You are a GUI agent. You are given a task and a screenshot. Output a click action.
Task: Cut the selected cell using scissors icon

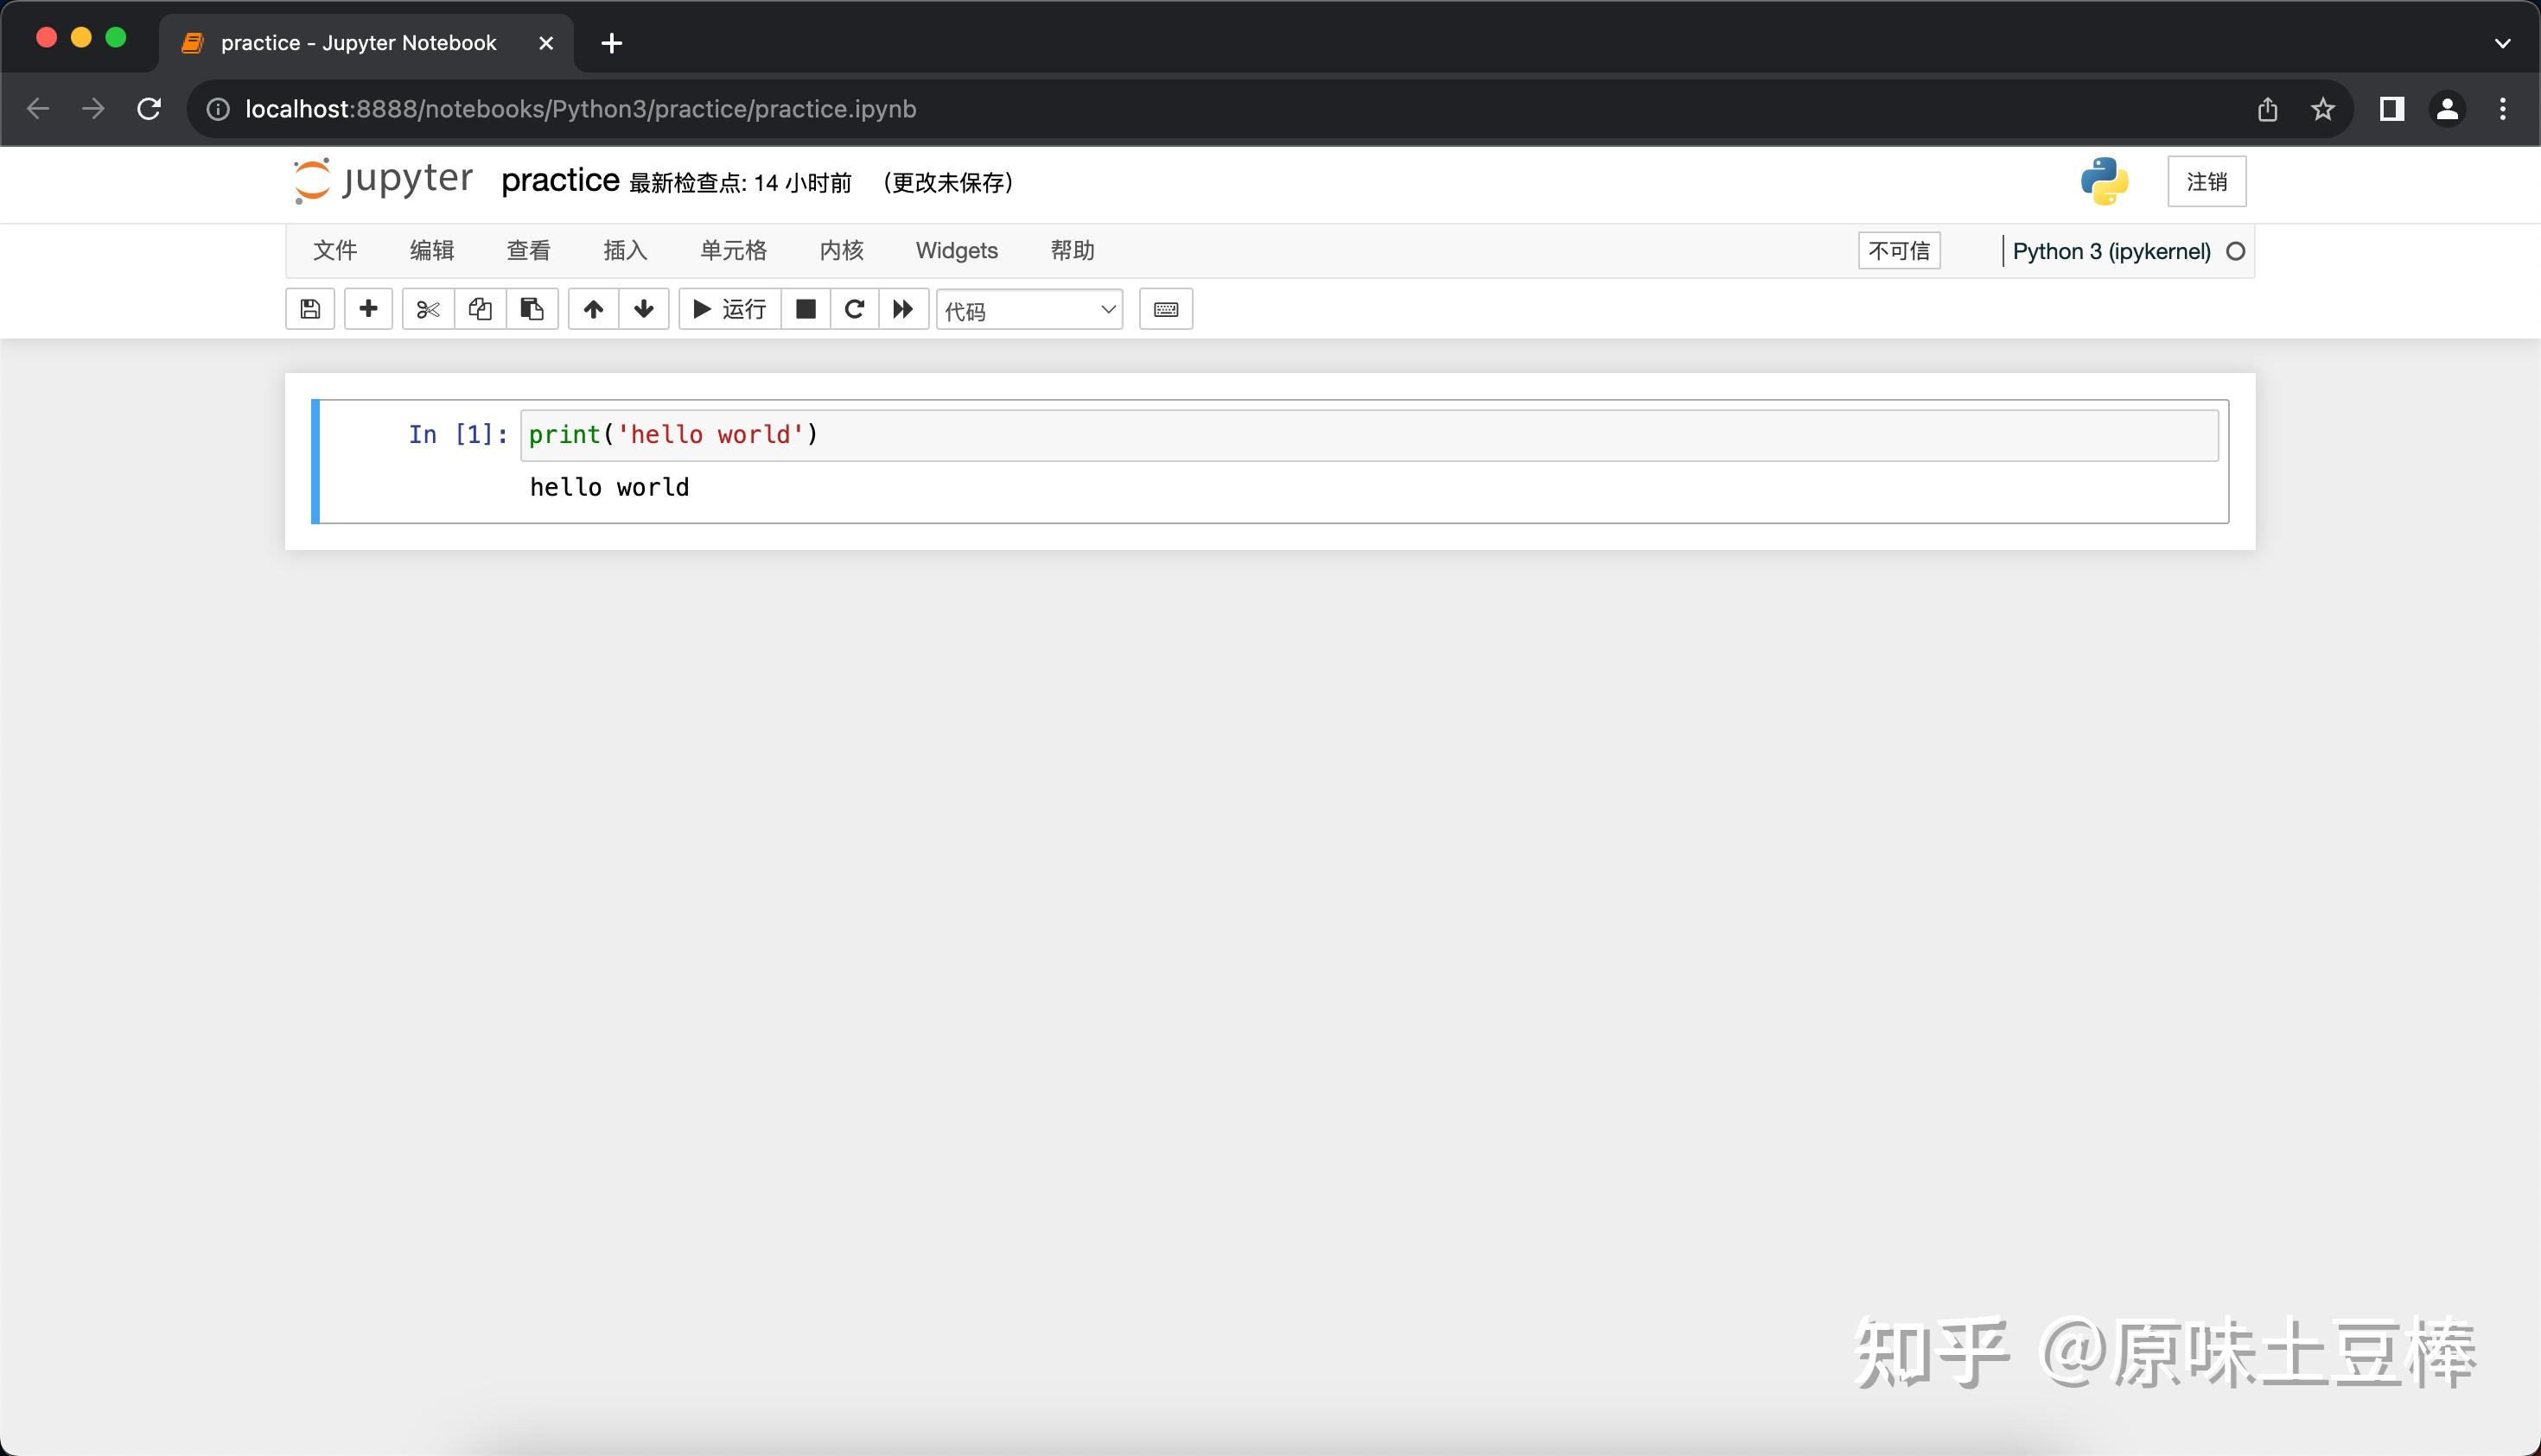point(427,309)
